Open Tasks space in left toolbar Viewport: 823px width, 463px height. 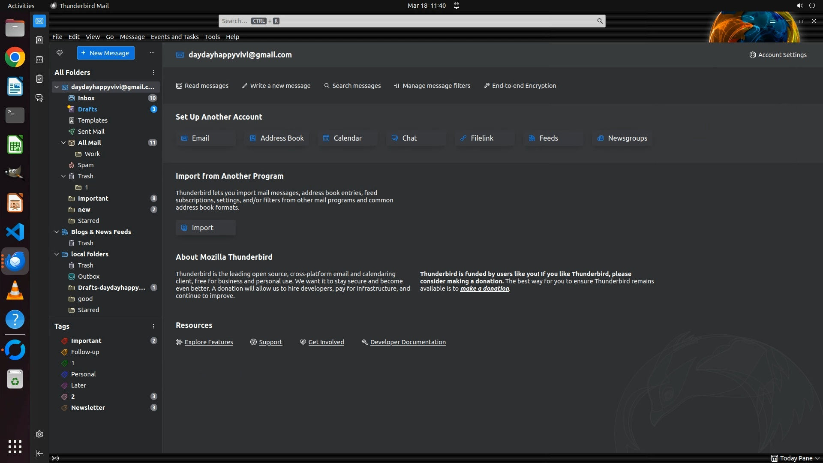[x=39, y=79]
